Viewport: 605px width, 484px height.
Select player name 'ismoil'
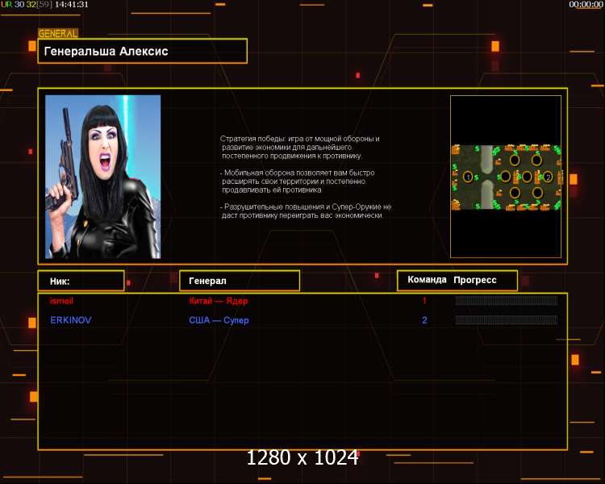coord(61,301)
